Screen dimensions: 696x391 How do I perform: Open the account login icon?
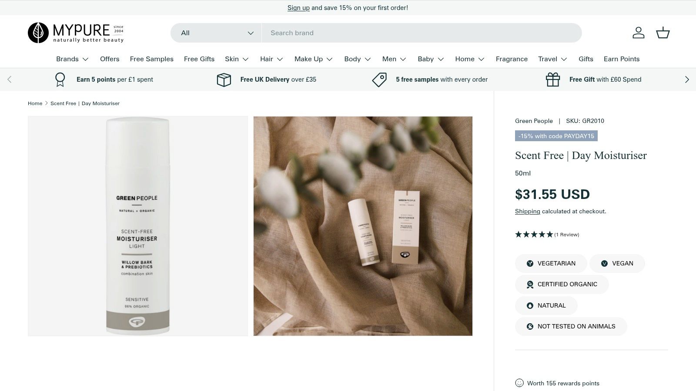[638, 33]
